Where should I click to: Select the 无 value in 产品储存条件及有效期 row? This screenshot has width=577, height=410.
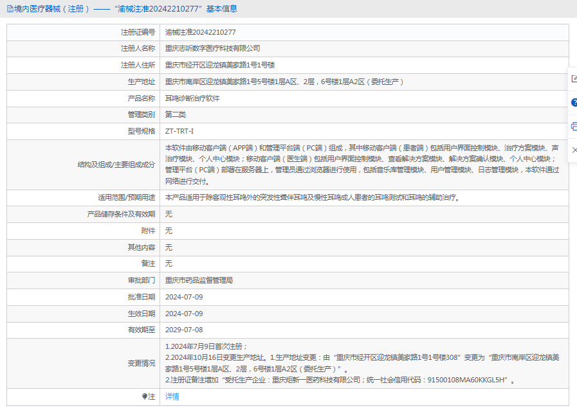(169, 214)
